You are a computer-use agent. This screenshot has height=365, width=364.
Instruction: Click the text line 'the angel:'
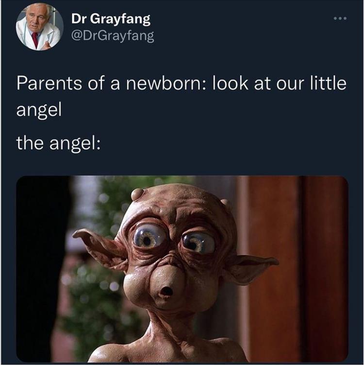point(59,142)
